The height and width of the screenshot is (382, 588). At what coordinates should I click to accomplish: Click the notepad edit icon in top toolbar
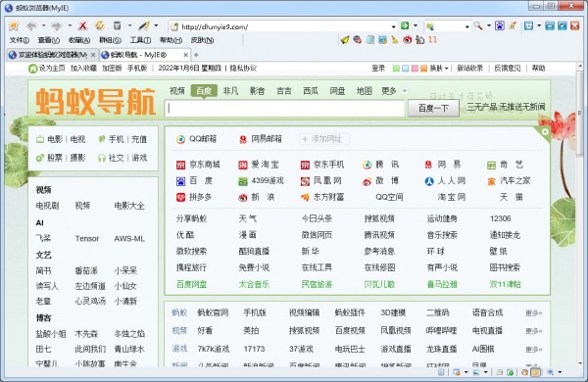[x=513, y=25]
